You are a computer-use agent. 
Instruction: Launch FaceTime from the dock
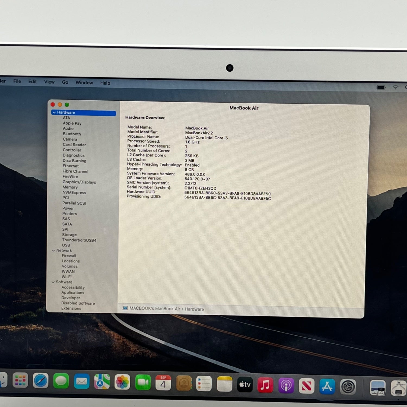click(143, 383)
